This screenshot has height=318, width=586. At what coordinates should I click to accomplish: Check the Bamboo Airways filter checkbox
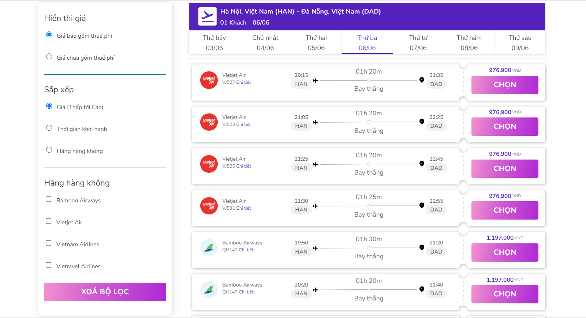[48, 199]
